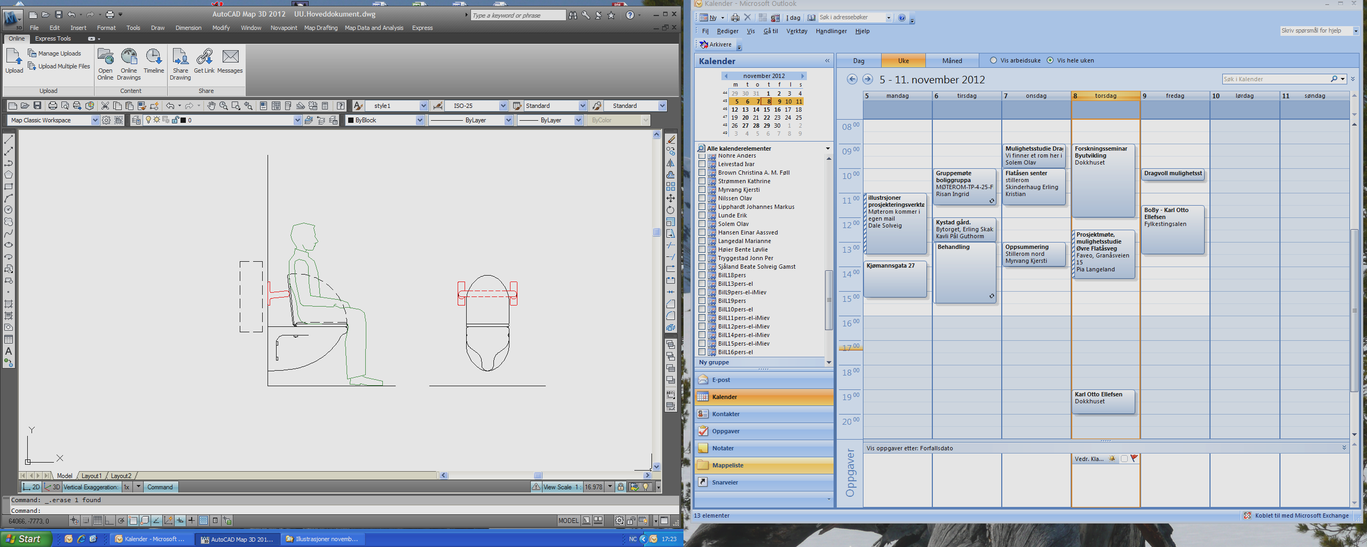Open Oppgaver navigation button
This screenshot has height=547, width=1367.
pyautogui.click(x=764, y=431)
